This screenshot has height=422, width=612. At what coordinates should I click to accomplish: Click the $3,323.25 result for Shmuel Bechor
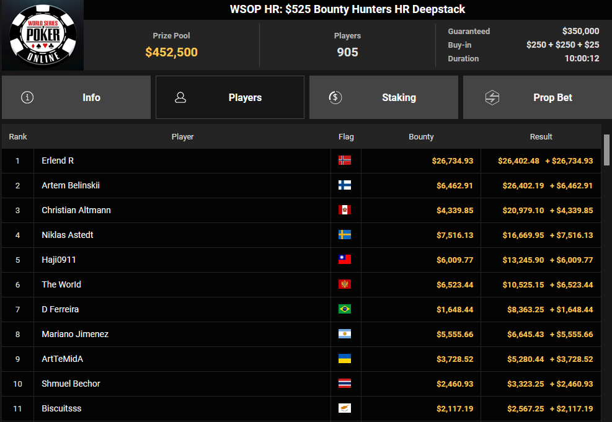coord(525,384)
